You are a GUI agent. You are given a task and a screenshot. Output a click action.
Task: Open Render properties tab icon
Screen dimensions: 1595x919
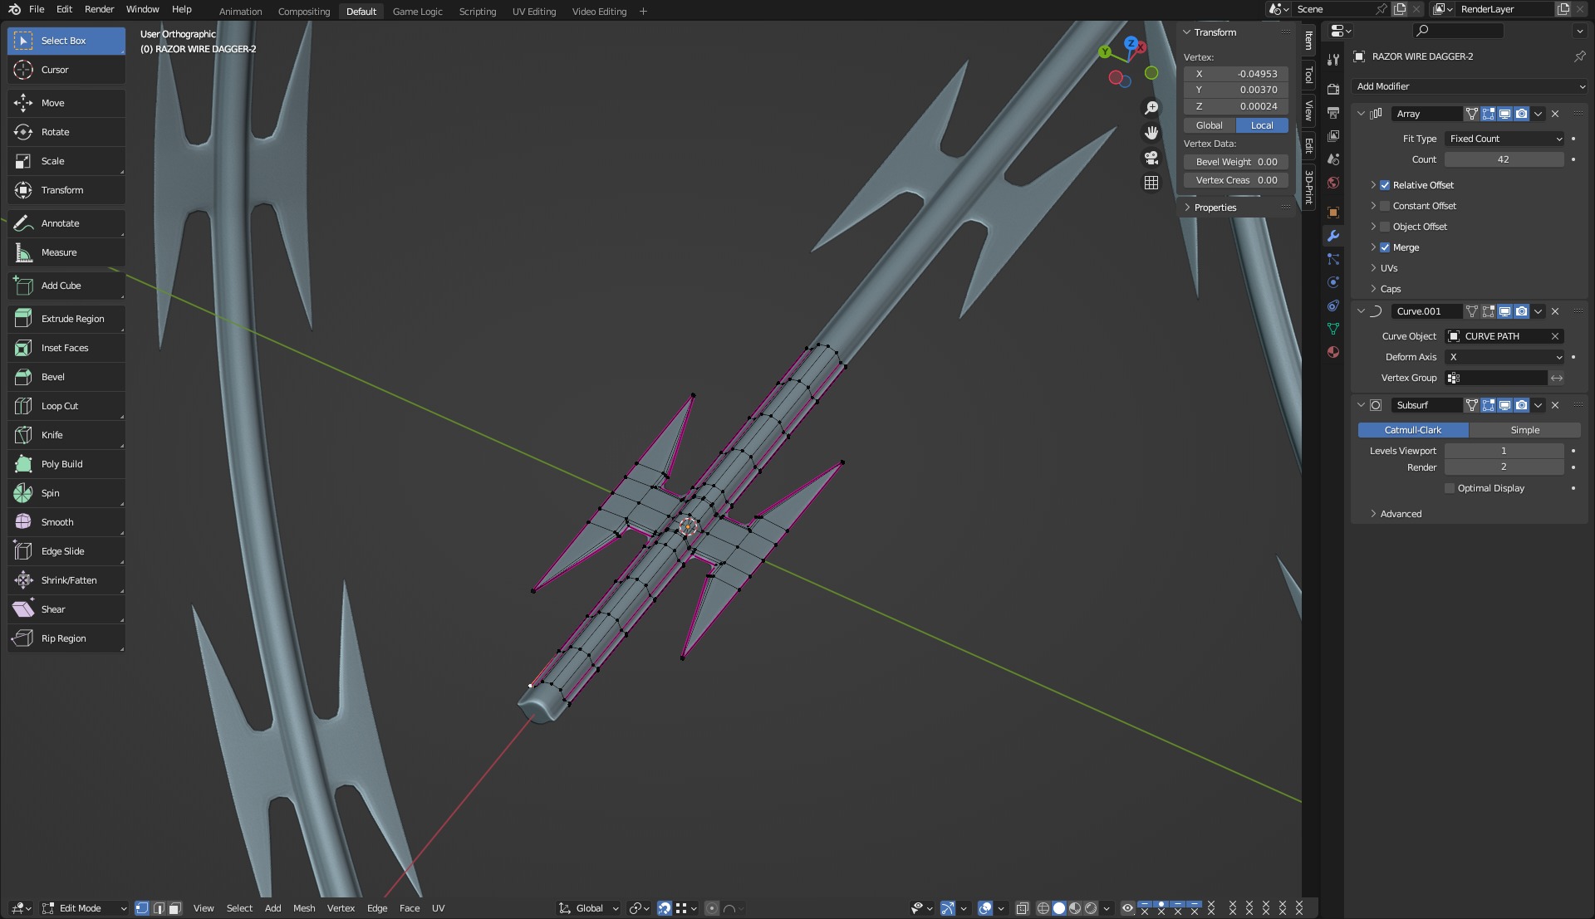[1333, 89]
